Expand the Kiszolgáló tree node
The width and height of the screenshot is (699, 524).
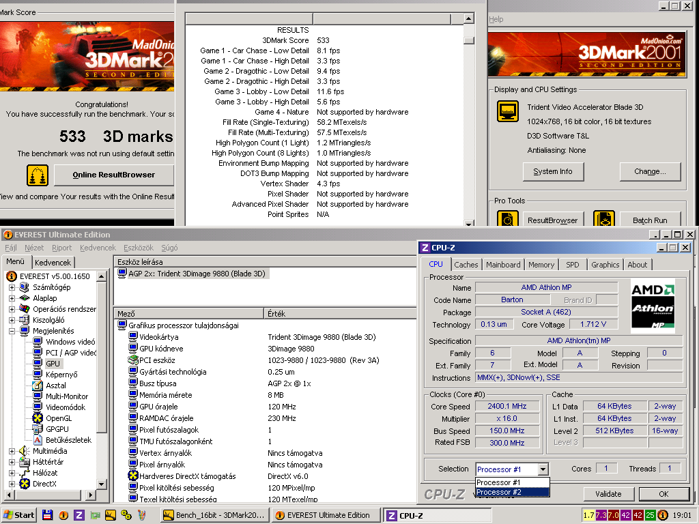pyautogui.click(x=12, y=320)
